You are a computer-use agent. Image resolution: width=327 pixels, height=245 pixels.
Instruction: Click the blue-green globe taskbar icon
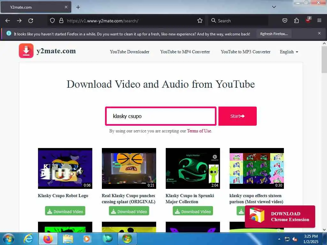[107, 239]
